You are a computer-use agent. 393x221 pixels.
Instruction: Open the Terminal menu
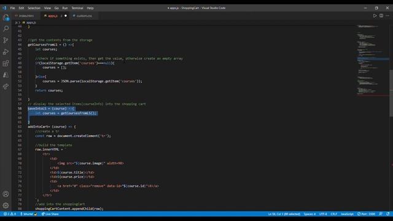coord(77,8)
